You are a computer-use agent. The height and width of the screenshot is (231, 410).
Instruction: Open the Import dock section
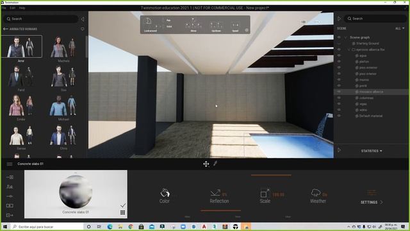pos(10,177)
